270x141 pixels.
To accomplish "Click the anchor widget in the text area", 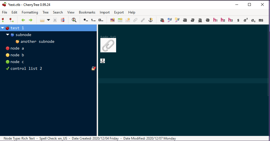I will coord(103,61).
